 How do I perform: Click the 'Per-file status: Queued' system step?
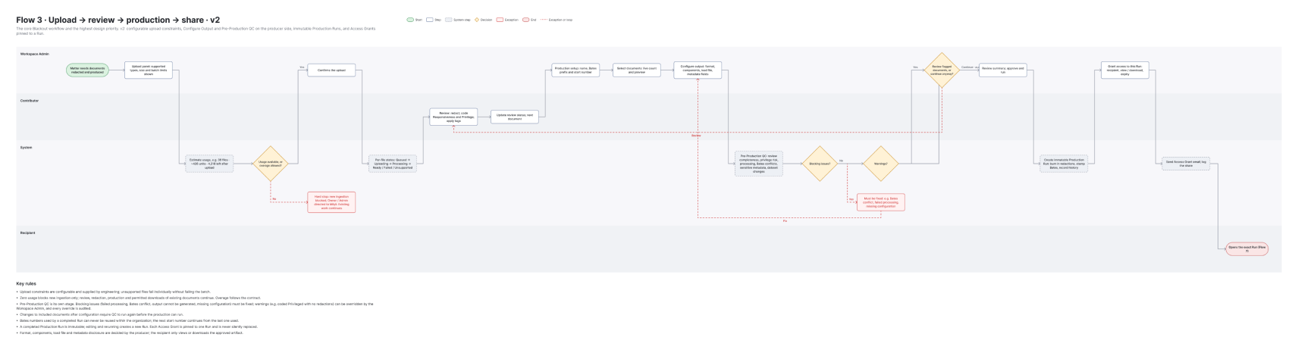point(393,164)
